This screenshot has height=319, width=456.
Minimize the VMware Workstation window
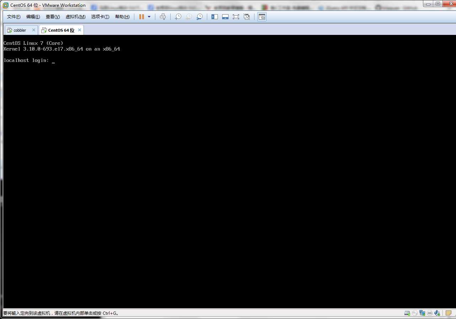pyautogui.click(x=428, y=3)
